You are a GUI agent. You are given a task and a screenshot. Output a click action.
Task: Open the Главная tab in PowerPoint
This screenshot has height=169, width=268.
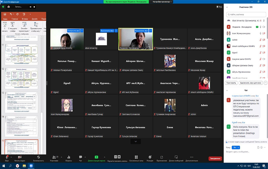coord(15,19)
